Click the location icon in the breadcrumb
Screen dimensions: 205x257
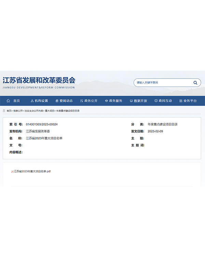click(x=4, y=111)
